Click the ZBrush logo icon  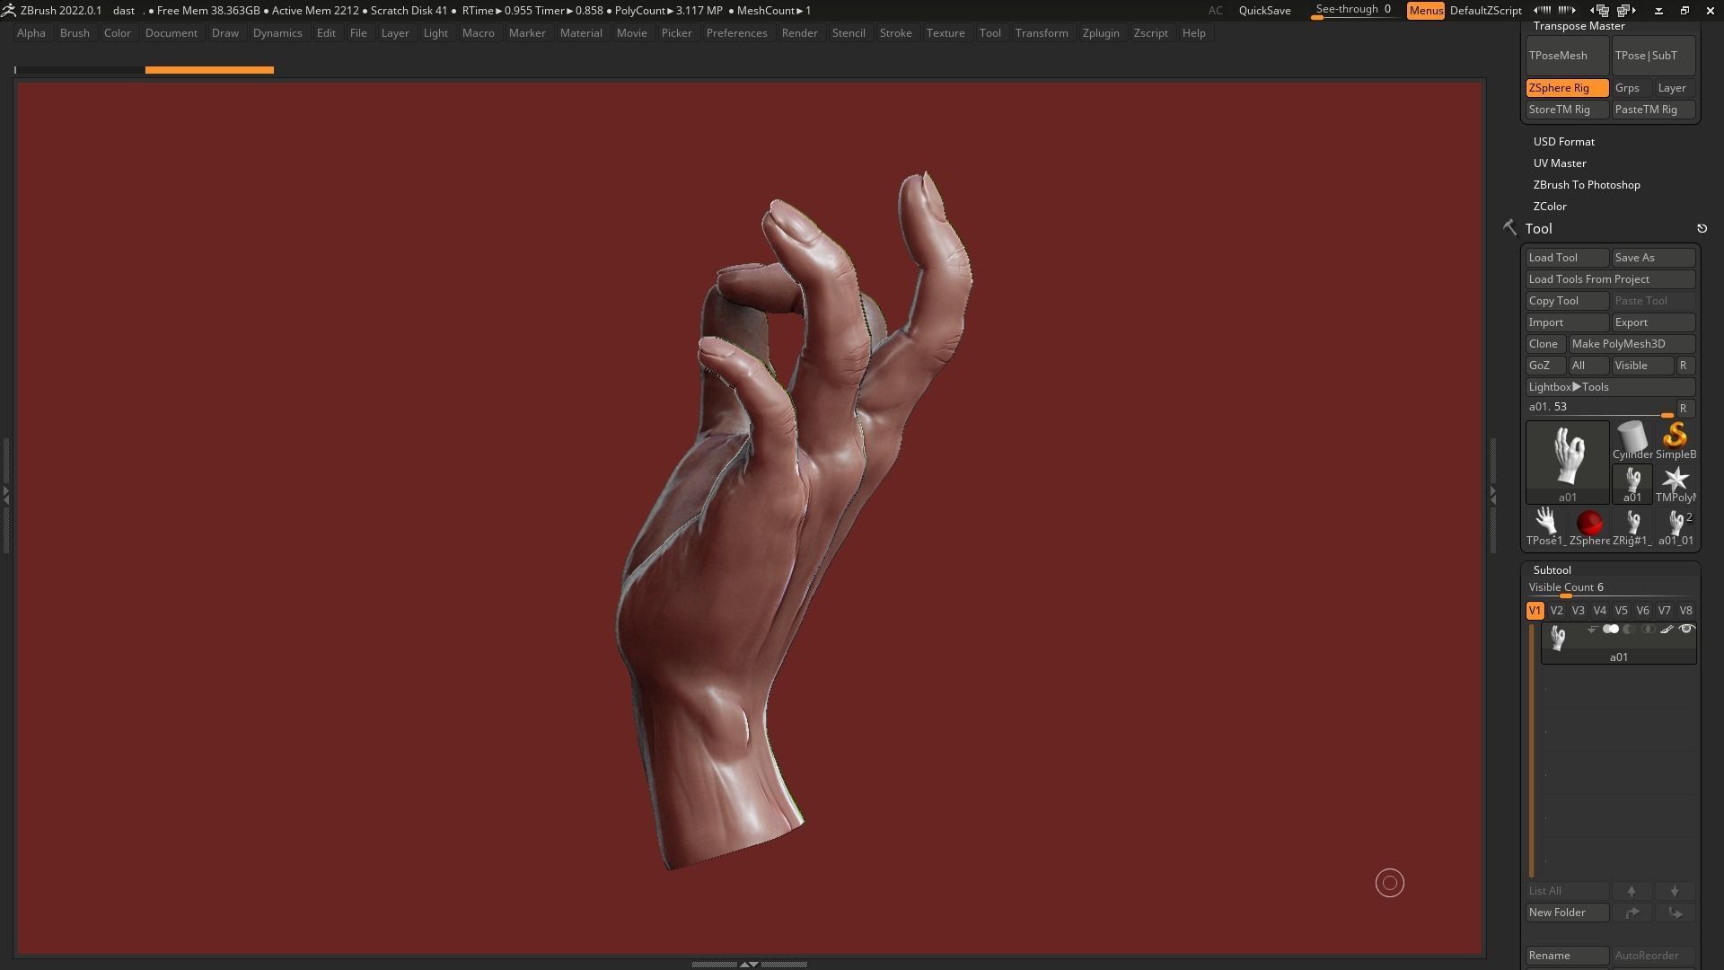[x=8, y=10]
